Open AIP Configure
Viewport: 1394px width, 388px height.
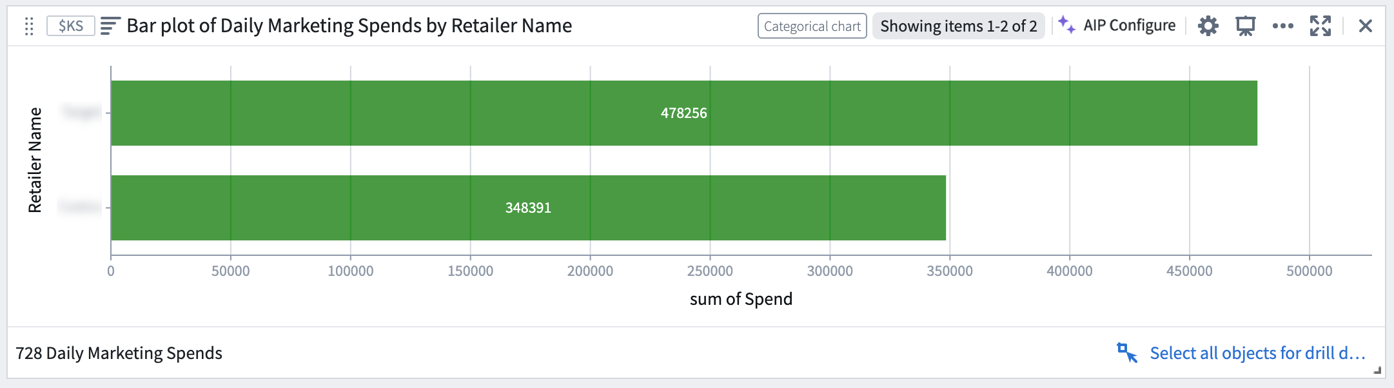1129,26
